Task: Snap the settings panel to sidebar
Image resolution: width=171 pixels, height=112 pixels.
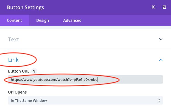Action: 164,7
